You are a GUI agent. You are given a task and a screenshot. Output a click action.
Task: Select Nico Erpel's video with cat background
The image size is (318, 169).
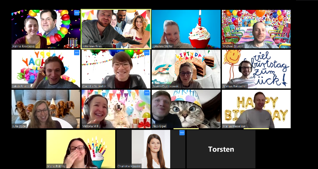[x=186, y=109]
